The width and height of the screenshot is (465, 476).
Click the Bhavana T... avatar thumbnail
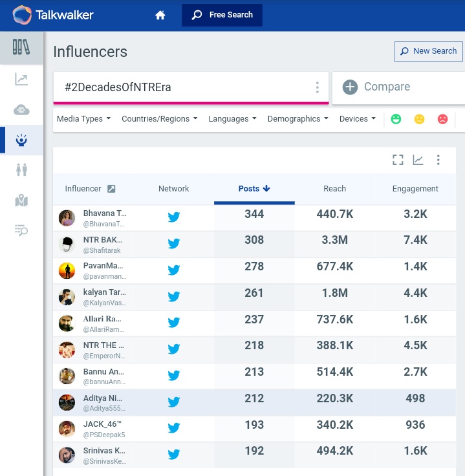[x=67, y=218]
